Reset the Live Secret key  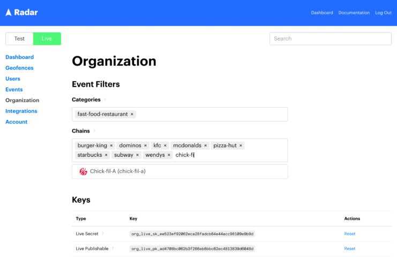coord(349,234)
